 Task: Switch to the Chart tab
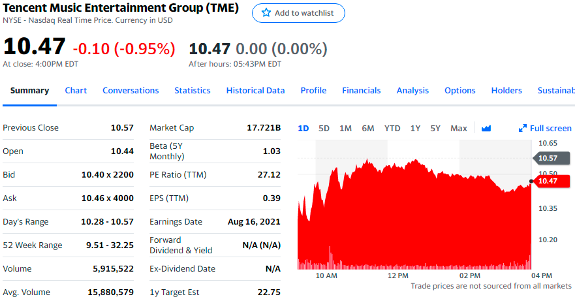76,91
